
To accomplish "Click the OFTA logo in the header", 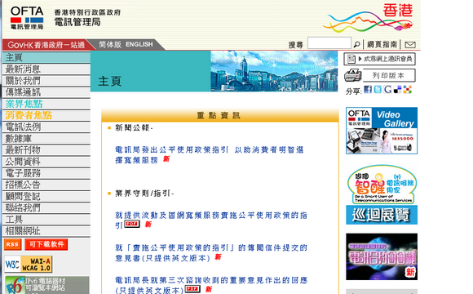I will (27, 18).
